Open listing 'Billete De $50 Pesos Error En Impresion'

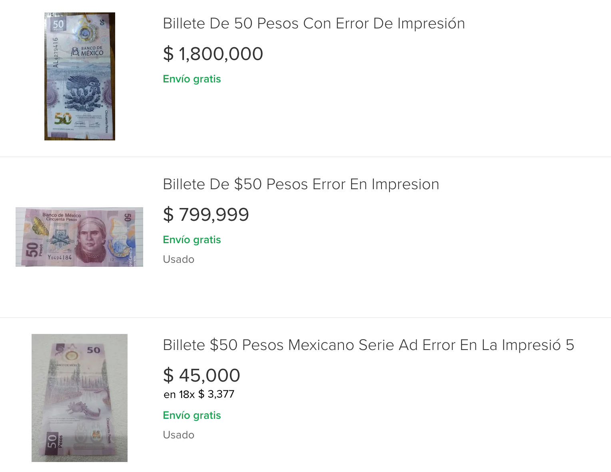tap(301, 184)
